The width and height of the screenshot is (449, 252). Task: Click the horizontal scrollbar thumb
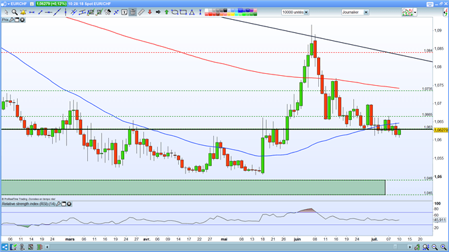point(395,247)
